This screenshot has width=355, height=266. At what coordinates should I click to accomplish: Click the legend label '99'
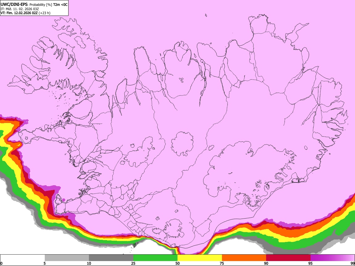353,263
